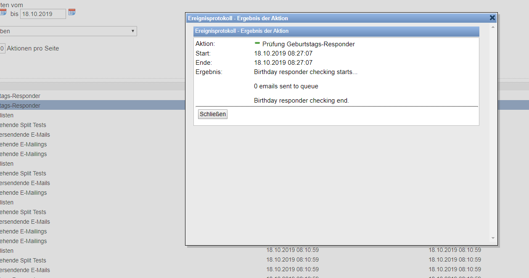Click the Start timestamp value in the dialog
This screenshot has height=278, width=529.
click(x=283, y=53)
